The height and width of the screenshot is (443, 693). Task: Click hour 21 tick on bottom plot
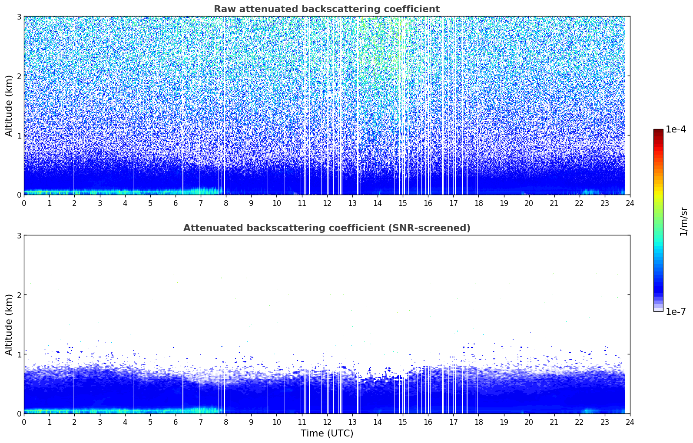click(x=554, y=422)
